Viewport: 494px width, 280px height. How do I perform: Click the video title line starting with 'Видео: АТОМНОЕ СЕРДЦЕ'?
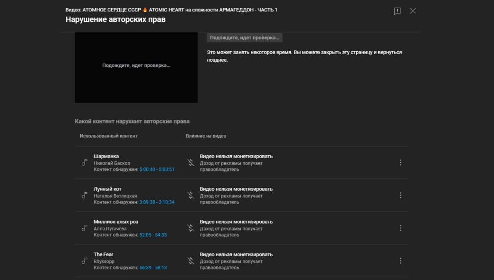[x=171, y=10]
